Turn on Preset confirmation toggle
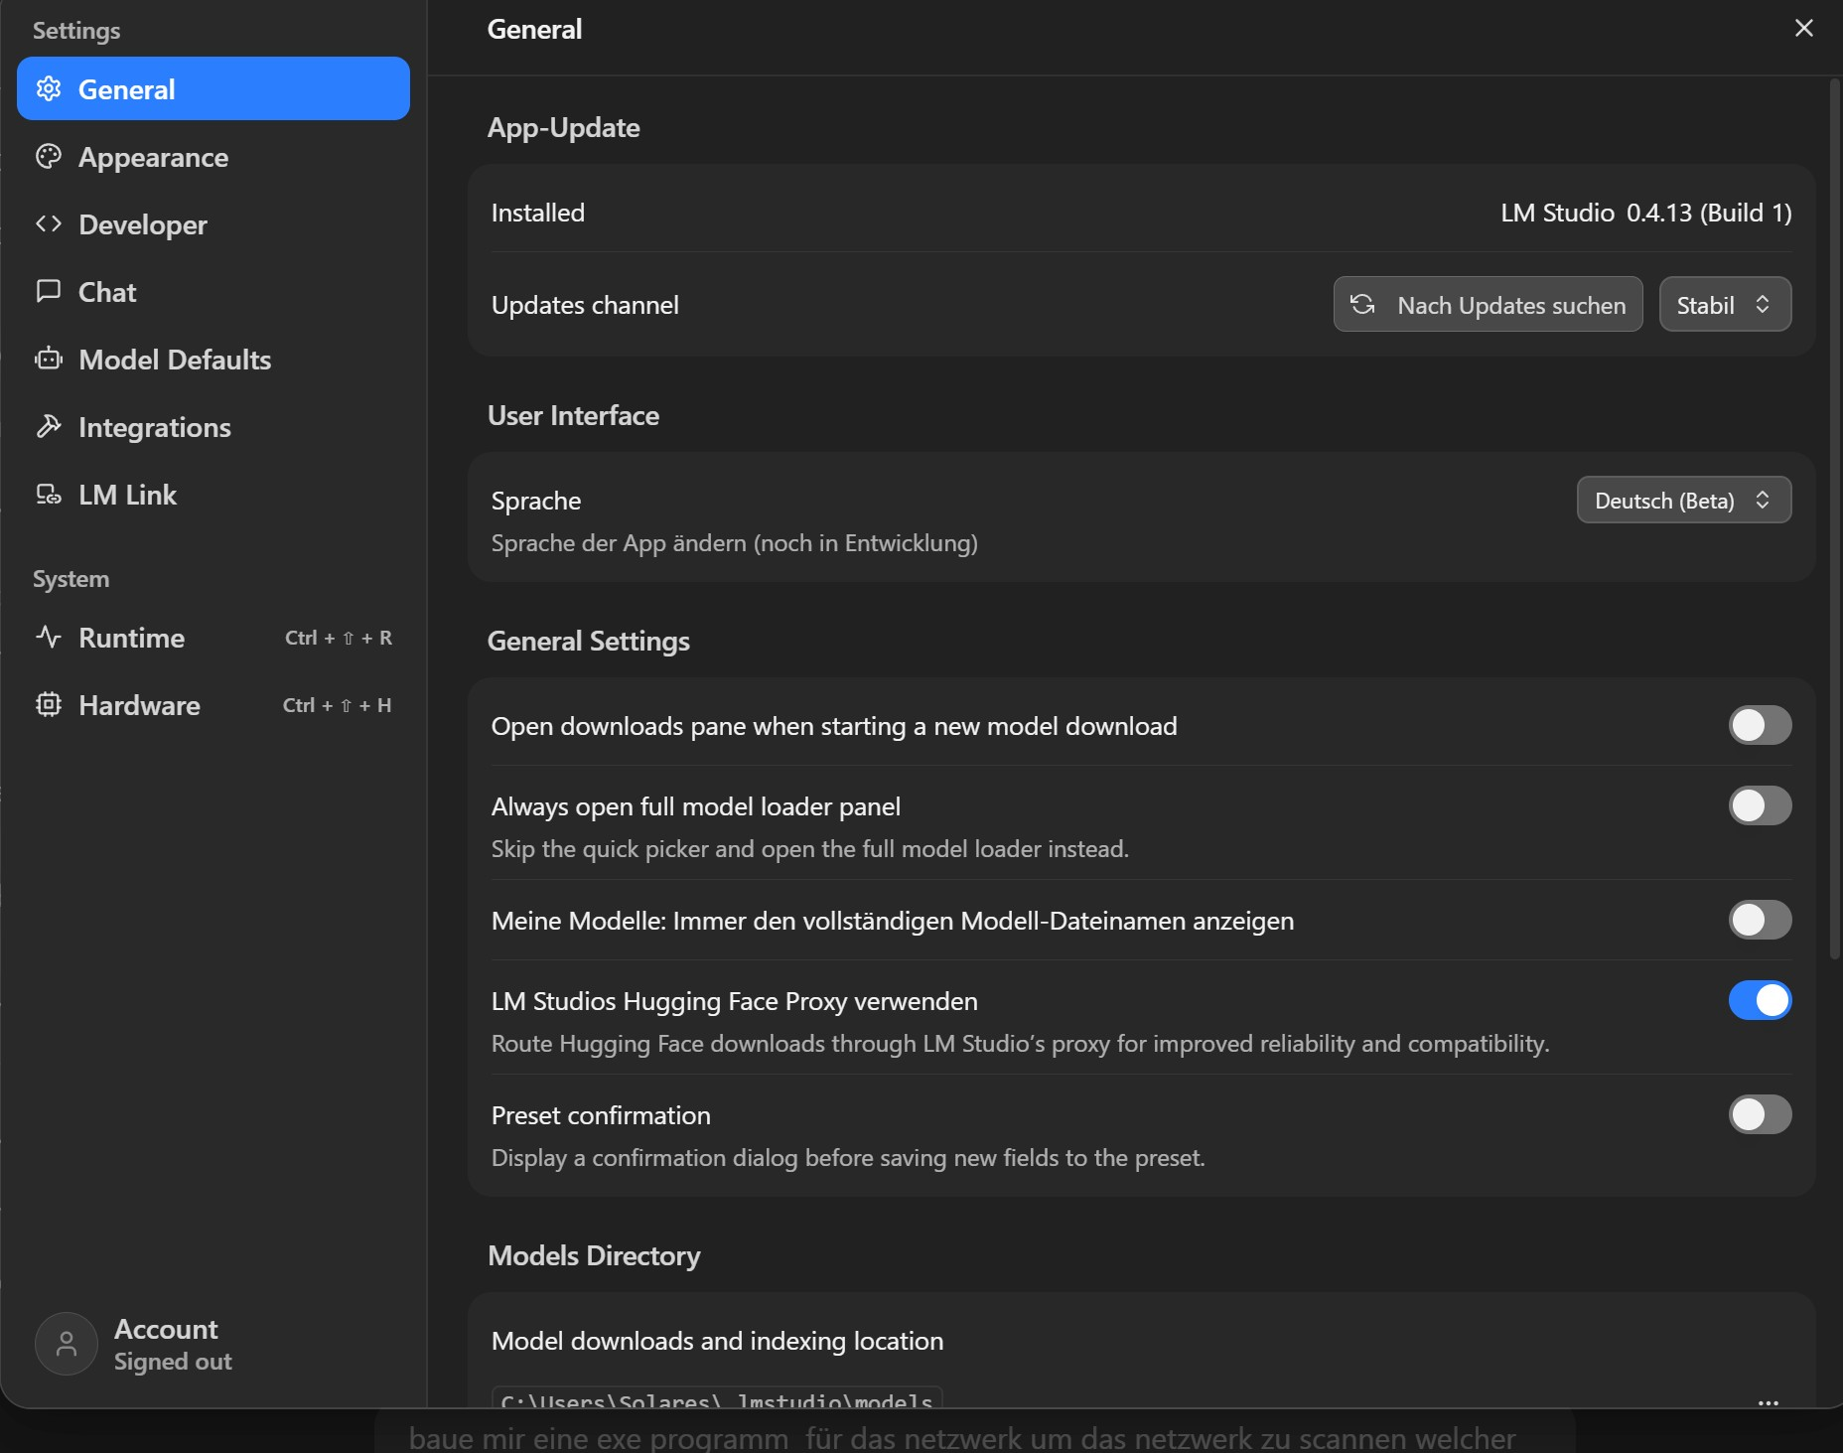1843x1453 pixels. (x=1760, y=1114)
